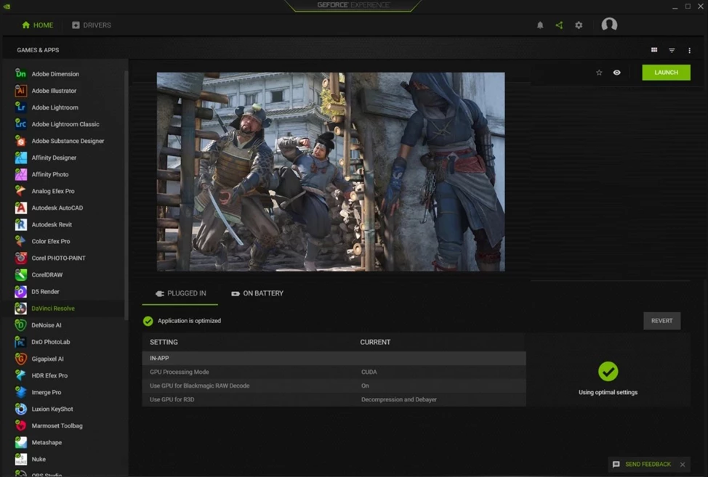708x477 pixels.
Task: Click the Using optimal settings checkmark
Action: (x=608, y=372)
